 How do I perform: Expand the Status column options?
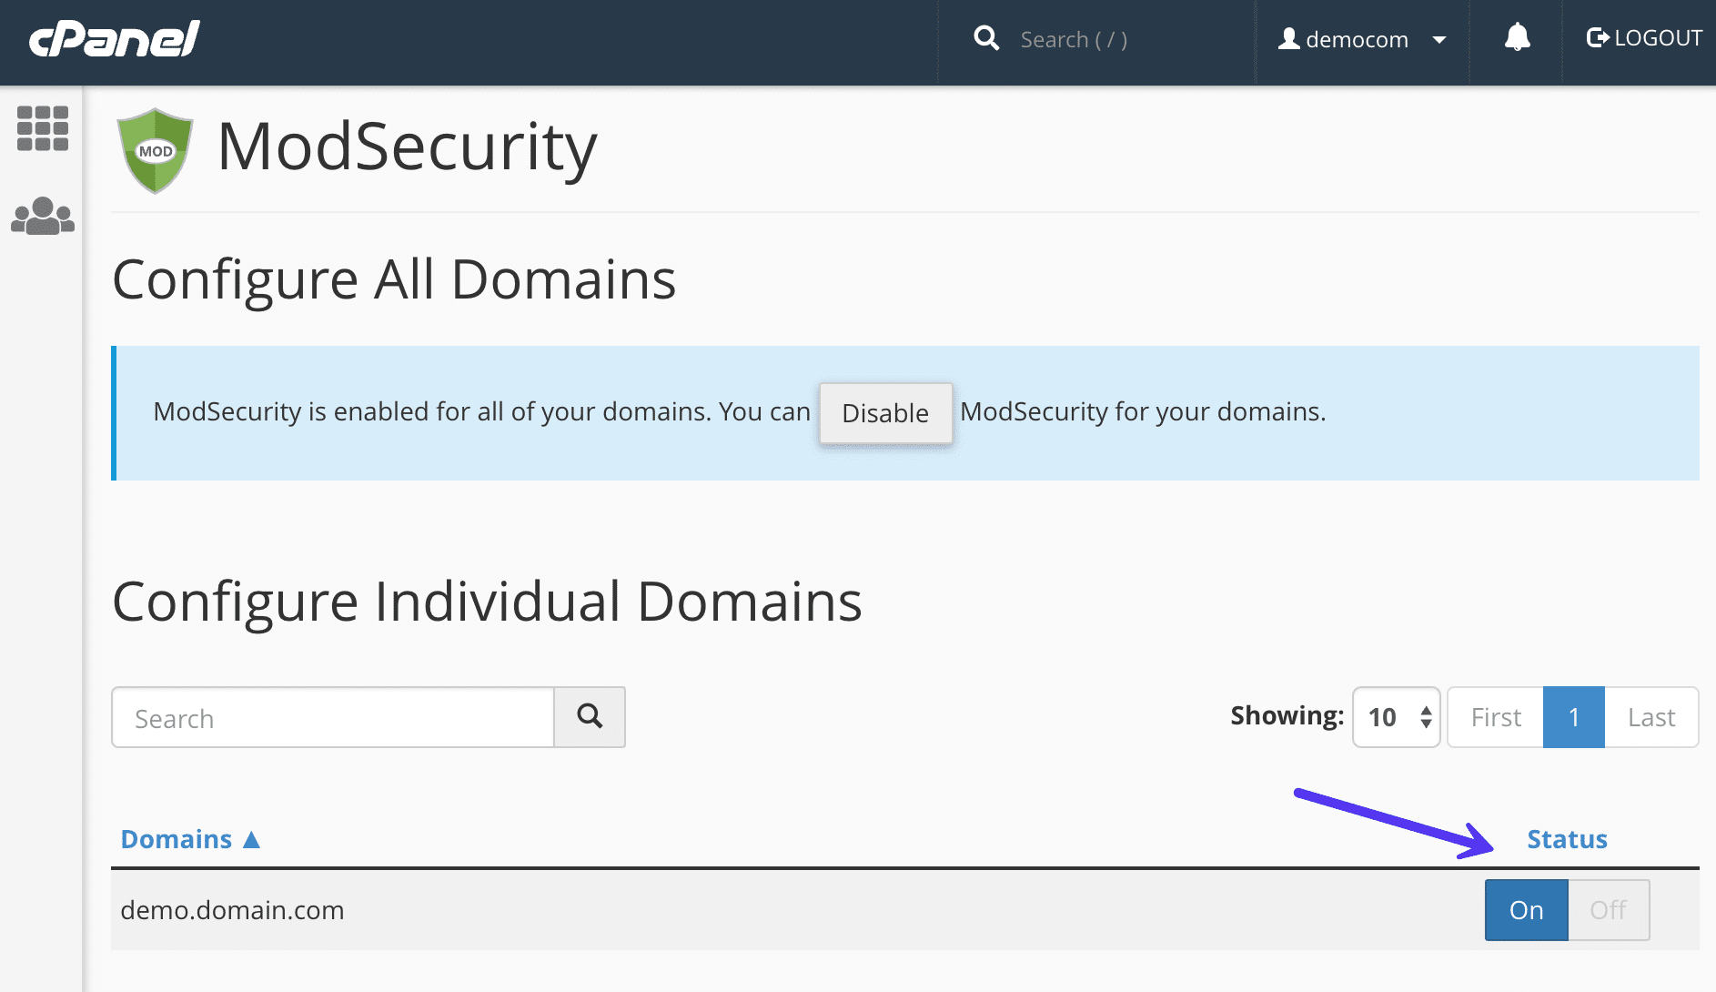[x=1566, y=838]
